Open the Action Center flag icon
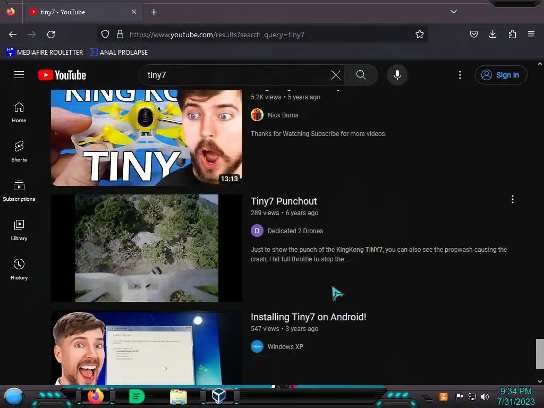544x408 pixels. (459, 396)
